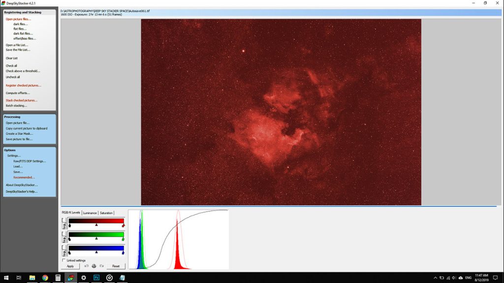
Task: Click the red channel midtone slider marker
Action: point(96,225)
